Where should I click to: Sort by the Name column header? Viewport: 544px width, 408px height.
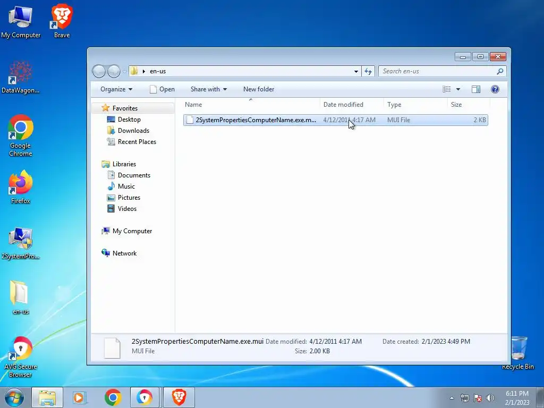(x=251, y=105)
